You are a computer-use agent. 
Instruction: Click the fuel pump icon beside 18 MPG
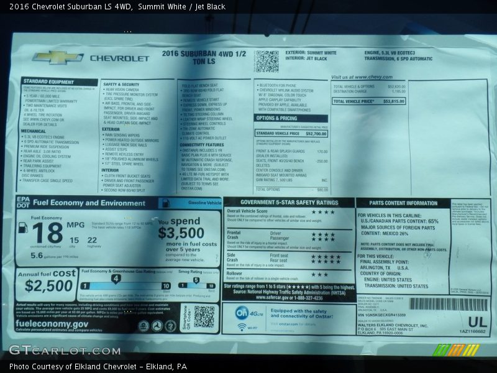[23, 228]
